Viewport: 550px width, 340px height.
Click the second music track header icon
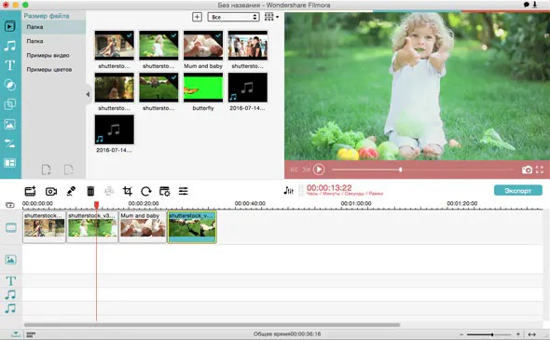tap(10, 308)
